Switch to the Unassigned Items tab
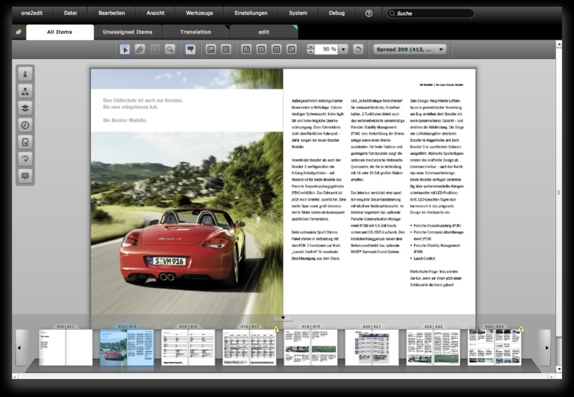Image resolution: width=574 pixels, height=397 pixels. pos(128,32)
